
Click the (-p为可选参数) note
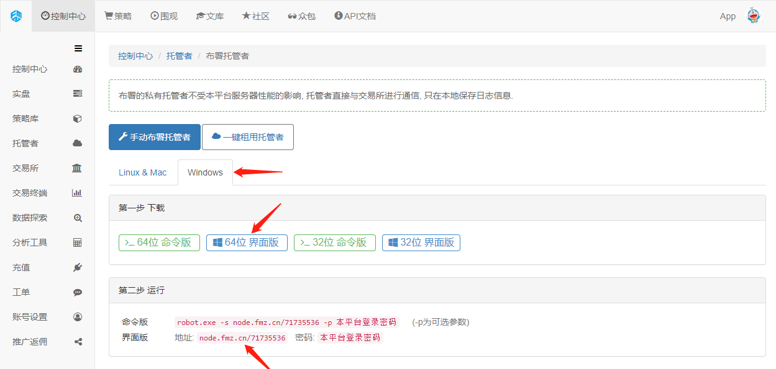440,322
